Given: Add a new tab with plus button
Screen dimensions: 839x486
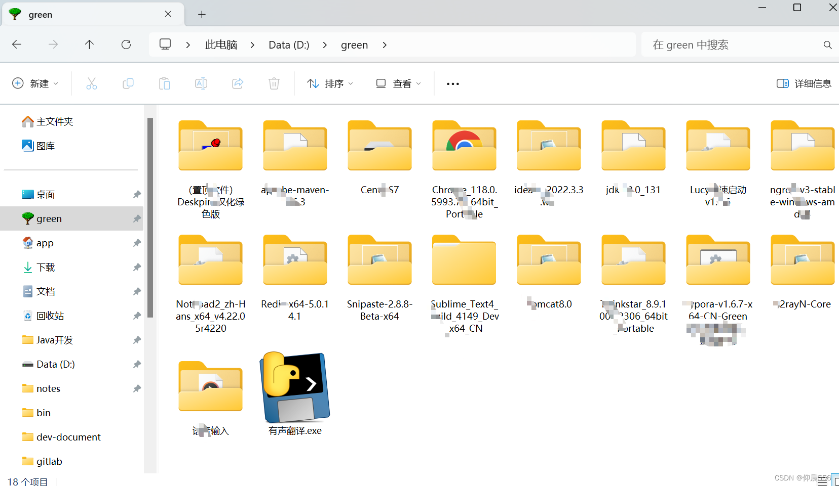Looking at the screenshot, I should pos(202,14).
